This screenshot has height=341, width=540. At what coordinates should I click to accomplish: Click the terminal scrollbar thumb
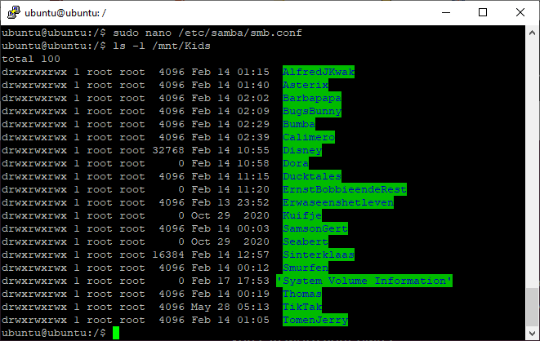pos(532,307)
